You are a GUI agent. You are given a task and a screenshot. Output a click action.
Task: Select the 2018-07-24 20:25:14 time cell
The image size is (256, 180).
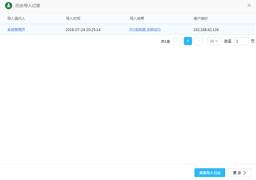83,30
